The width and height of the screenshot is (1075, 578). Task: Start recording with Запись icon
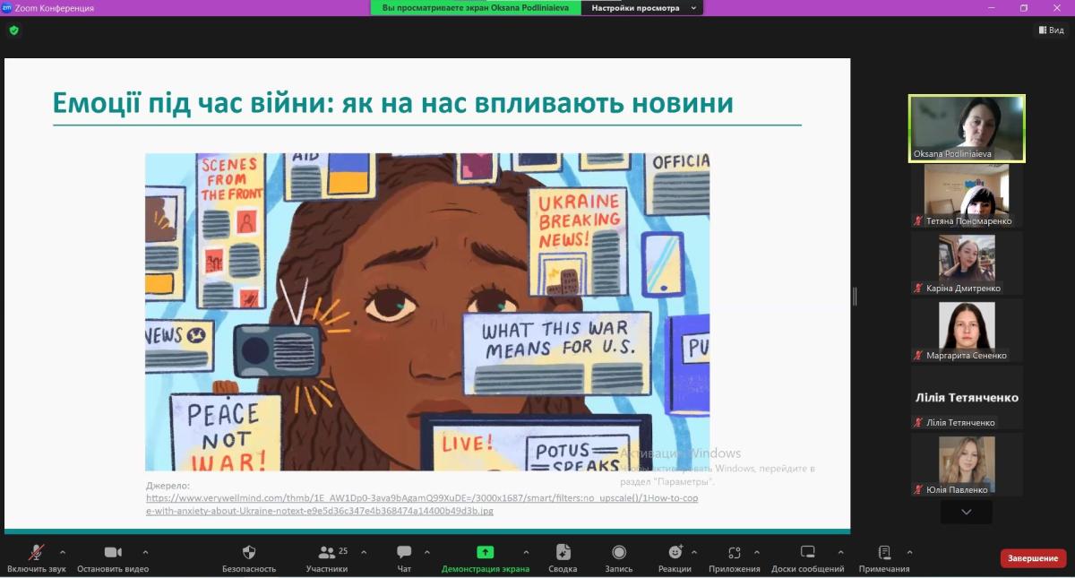tap(618, 552)
